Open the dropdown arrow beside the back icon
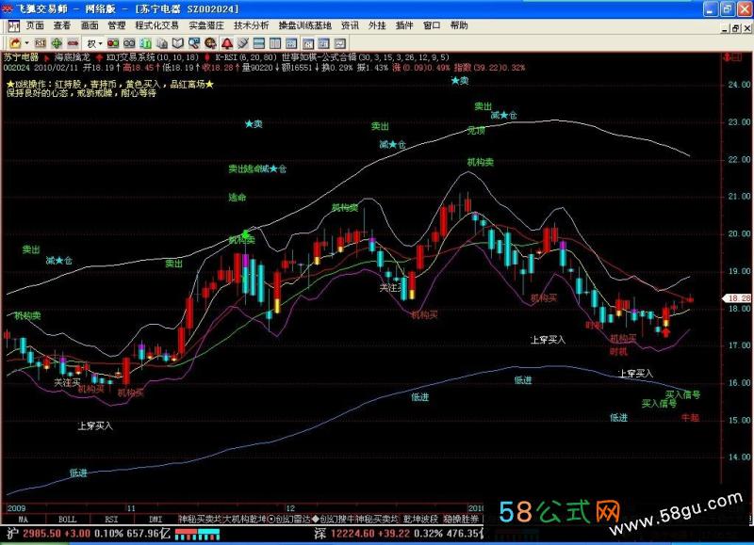 (x=27, y=43)
